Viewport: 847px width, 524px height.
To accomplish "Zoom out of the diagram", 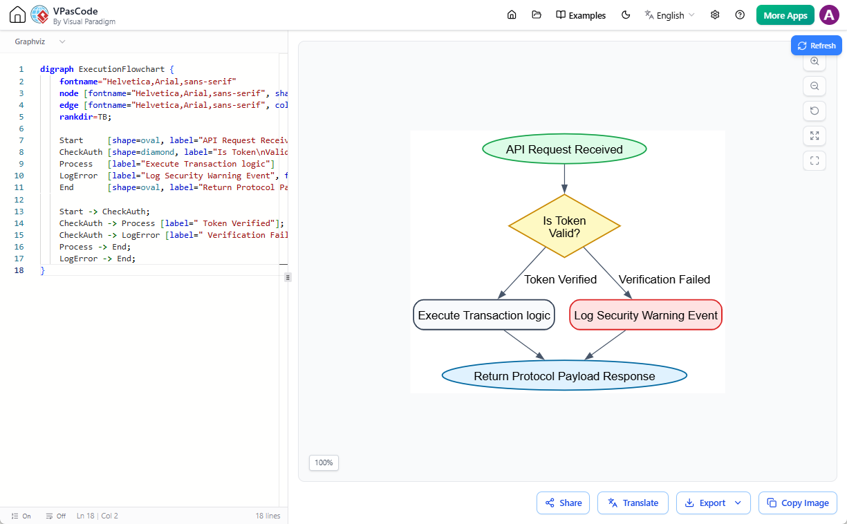I will pos(815,86).
